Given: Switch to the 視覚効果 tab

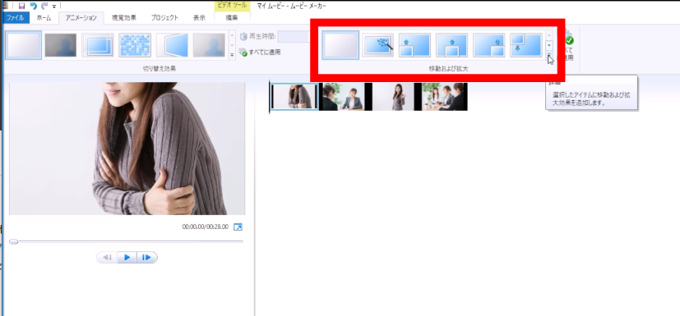Looking at the screenshot, I should pyautogui.click(x=124, y=18).
